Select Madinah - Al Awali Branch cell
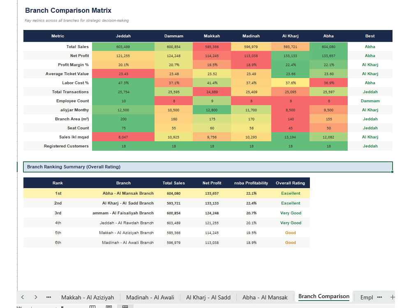Screen dimensions: 411x308 (x=123, y=243)
